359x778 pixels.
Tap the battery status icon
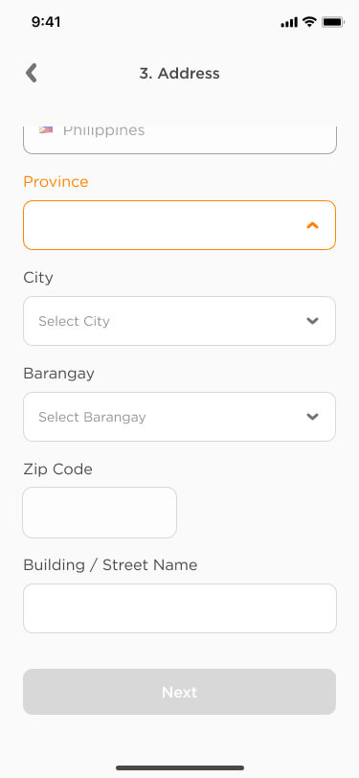333,22
